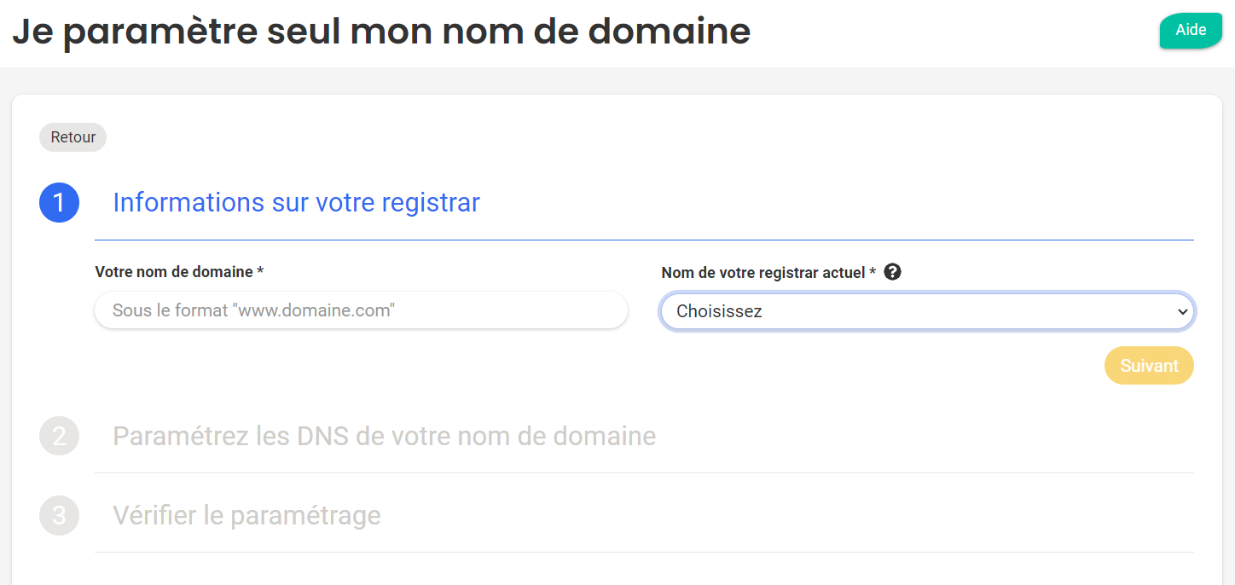Click the chevron arrow of registrar select
The image size is (1235, 585).
pyautogui.click(x=1182, y=312)
